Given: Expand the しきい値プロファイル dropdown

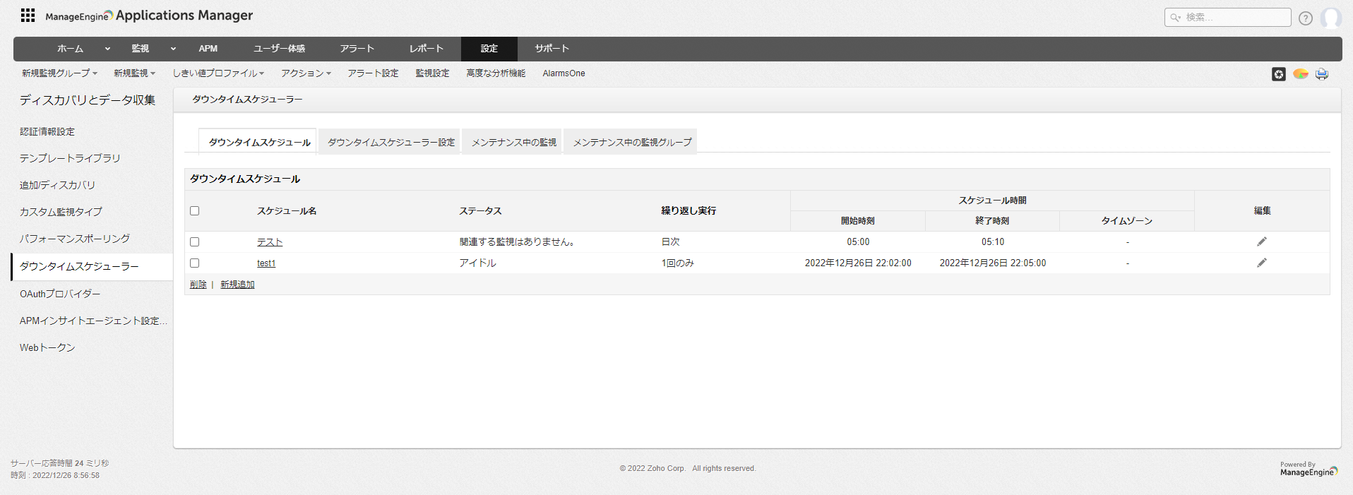Looking at the screenshot, I should click(218, 73).
